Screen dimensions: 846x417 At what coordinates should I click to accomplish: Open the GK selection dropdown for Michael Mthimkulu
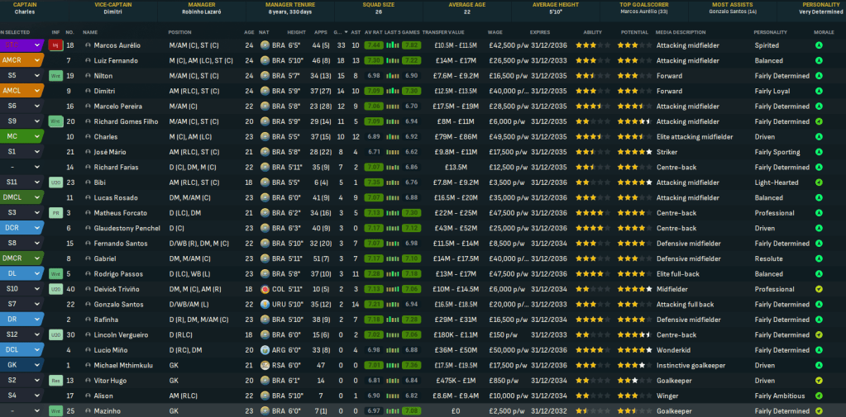click(37, 365)
